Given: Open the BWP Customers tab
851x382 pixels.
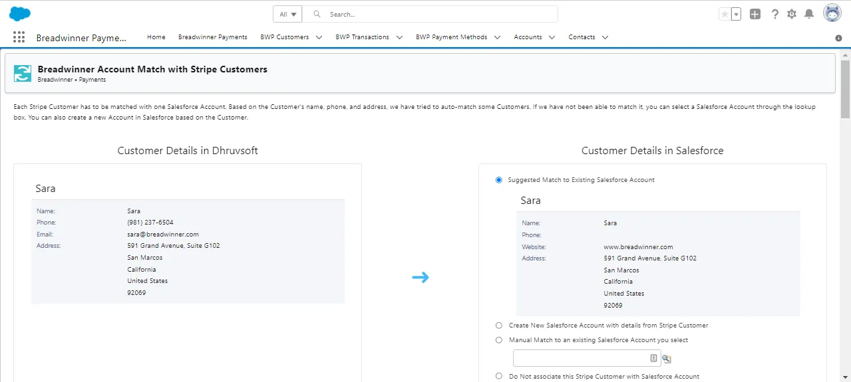Looking at the screenshot, I should [x=285, y=37].
